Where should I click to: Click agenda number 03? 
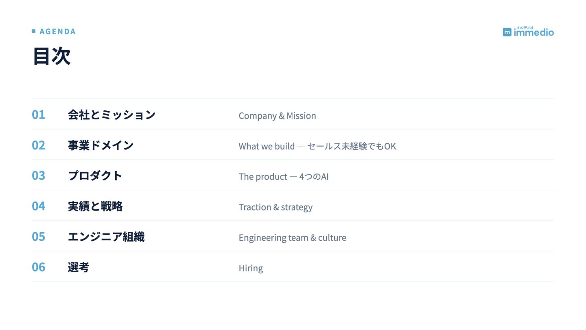coord(38,176)
